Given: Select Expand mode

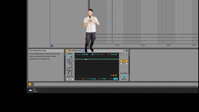Looking at the screenshot, I should tap(124, 66).
